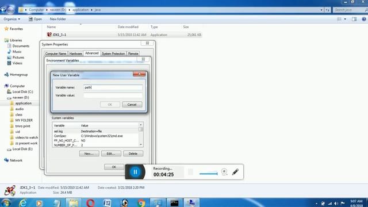Viewport: 368px width, 207px height.
Task: Click the Variable name input field
Action: tap(113, 87)
